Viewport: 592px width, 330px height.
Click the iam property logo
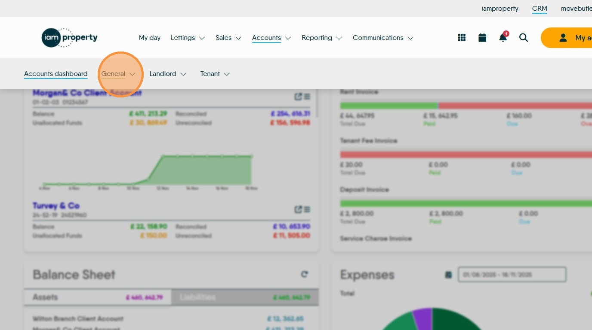click(70, 38)
